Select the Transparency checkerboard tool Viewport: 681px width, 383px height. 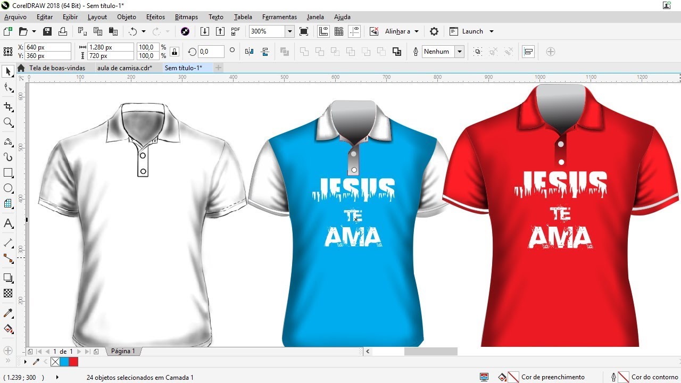pyautogui.click(x=8, y=293)
